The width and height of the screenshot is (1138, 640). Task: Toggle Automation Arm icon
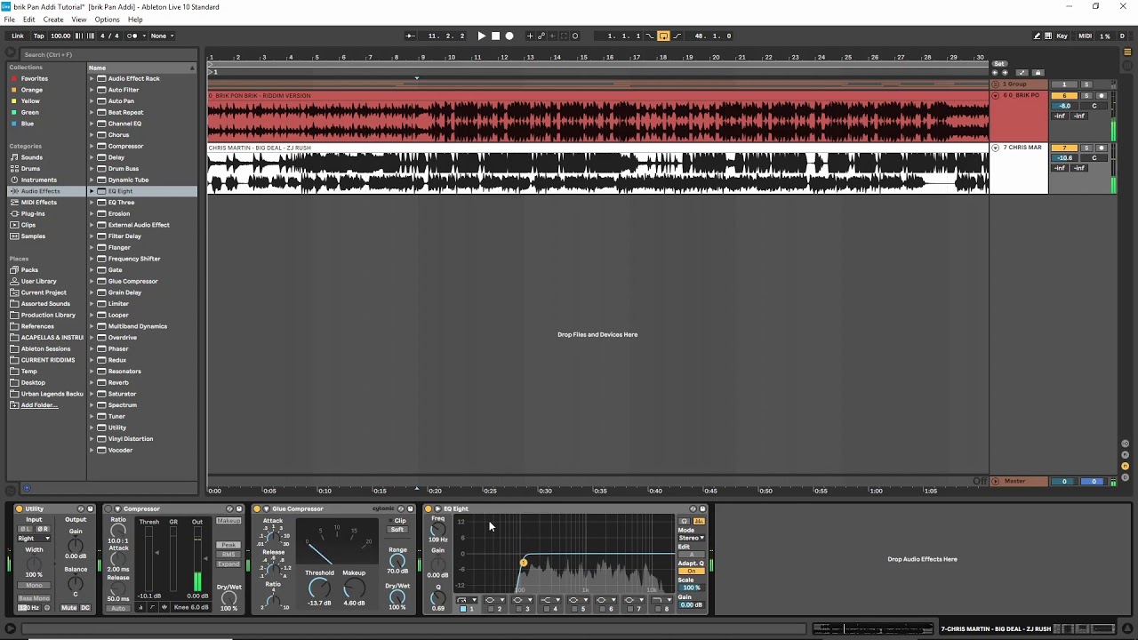(541, 36)
